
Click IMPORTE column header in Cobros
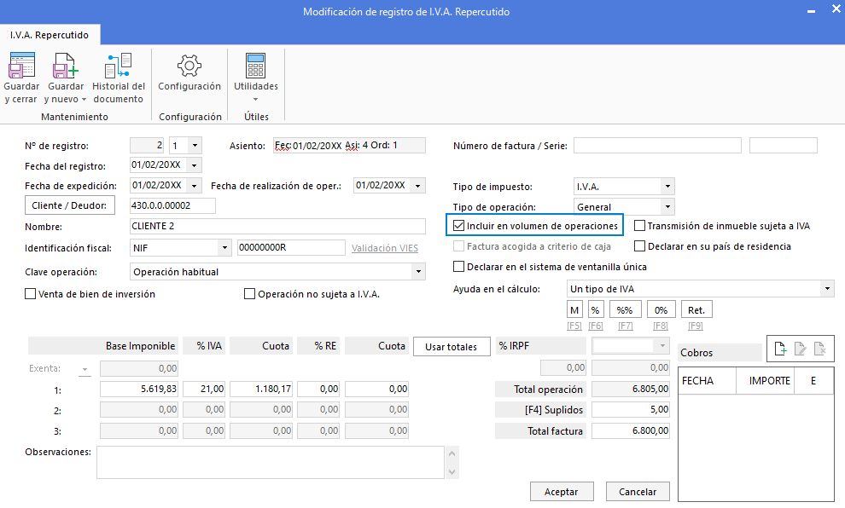765,381
